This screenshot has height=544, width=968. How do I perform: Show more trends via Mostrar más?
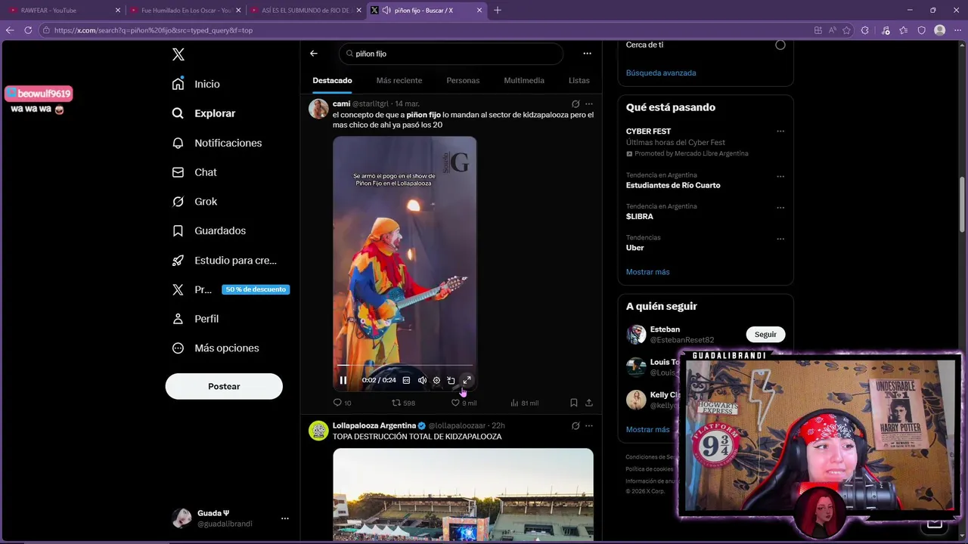tap(647, 272)
